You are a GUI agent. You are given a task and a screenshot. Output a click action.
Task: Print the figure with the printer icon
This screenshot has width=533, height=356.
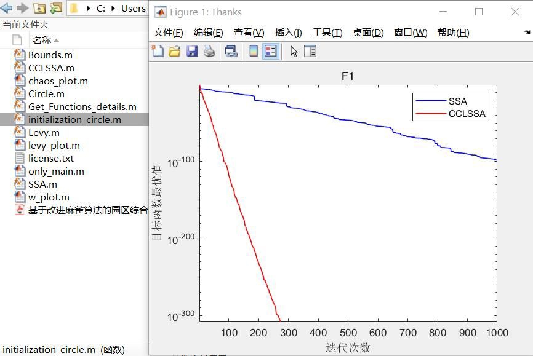point(209,51)
